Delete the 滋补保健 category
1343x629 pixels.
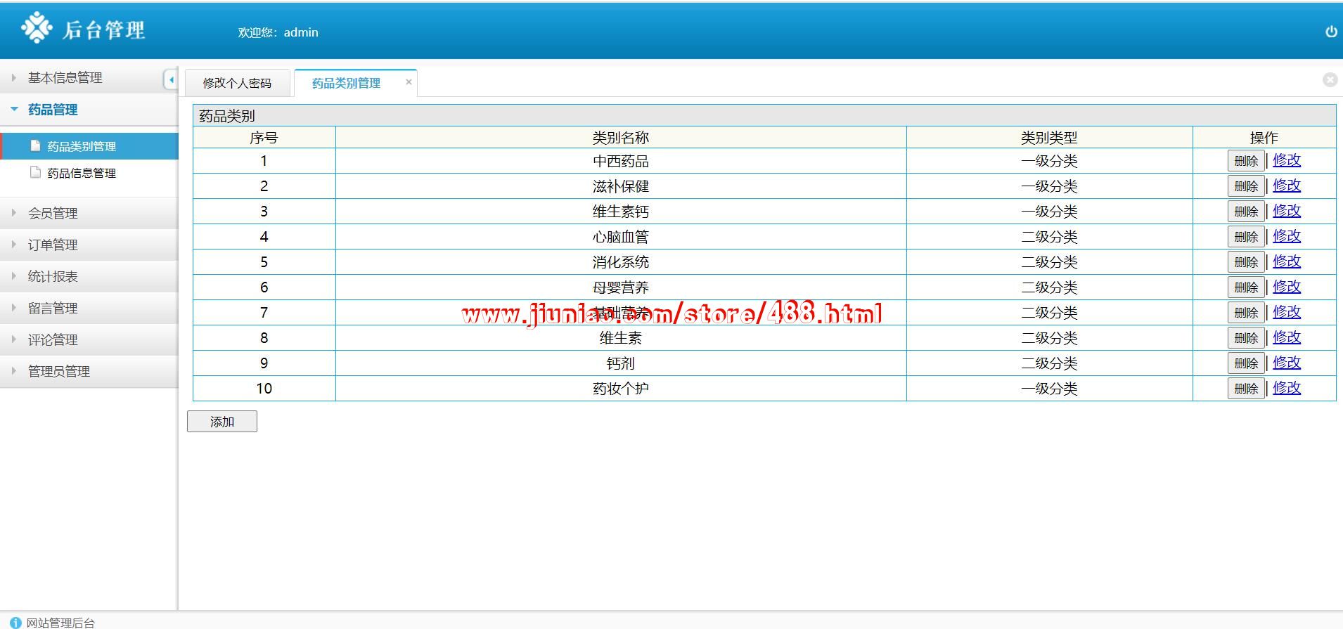click(x=1246, y=186)
